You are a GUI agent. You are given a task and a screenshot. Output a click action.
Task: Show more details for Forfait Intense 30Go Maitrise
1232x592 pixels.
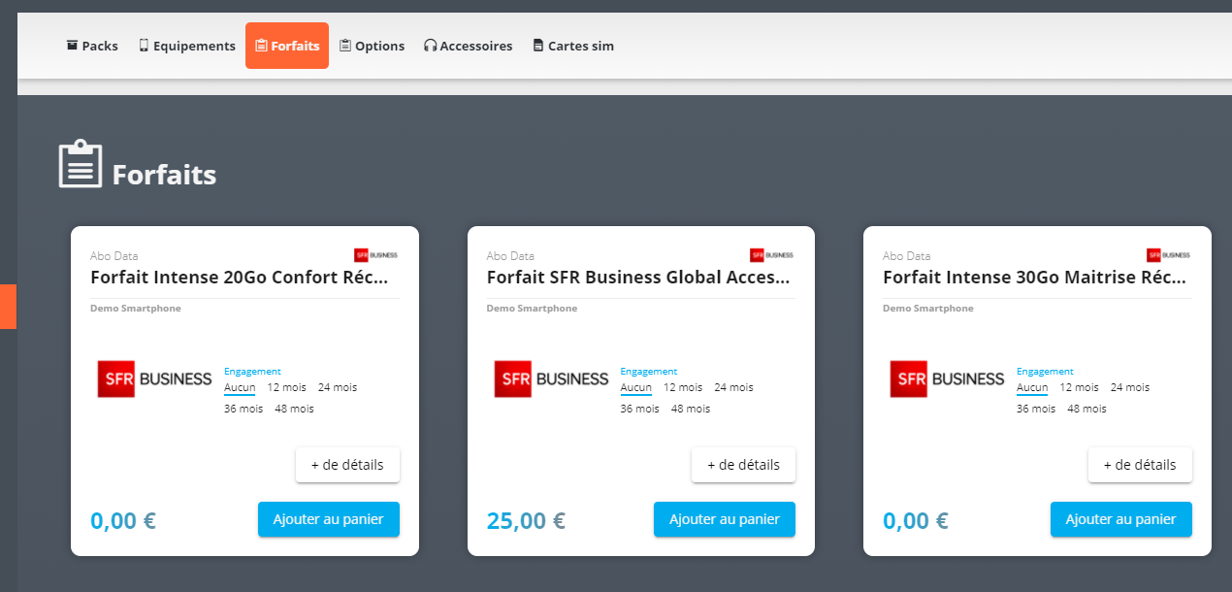coord(1140,465)
